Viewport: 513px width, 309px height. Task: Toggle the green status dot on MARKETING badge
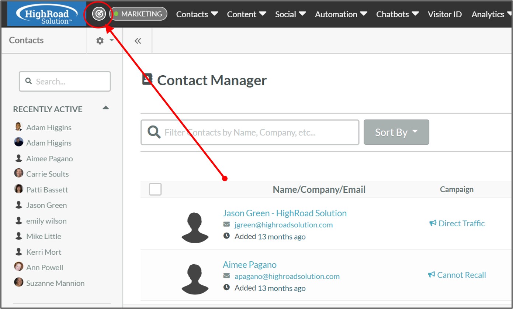(x=116, y=14)
